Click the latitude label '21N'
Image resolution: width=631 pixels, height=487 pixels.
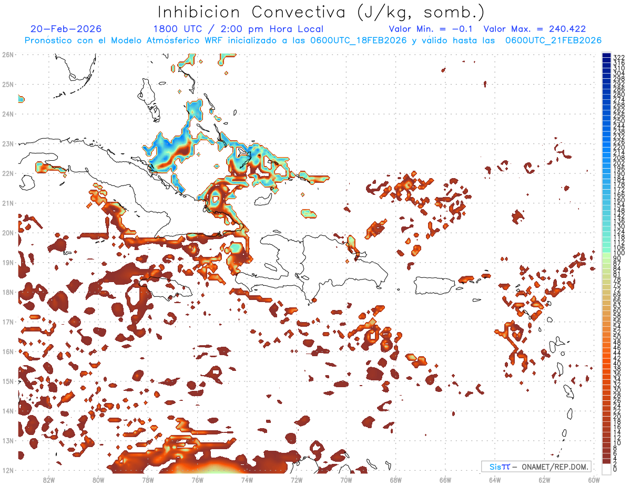coord(7,203)
